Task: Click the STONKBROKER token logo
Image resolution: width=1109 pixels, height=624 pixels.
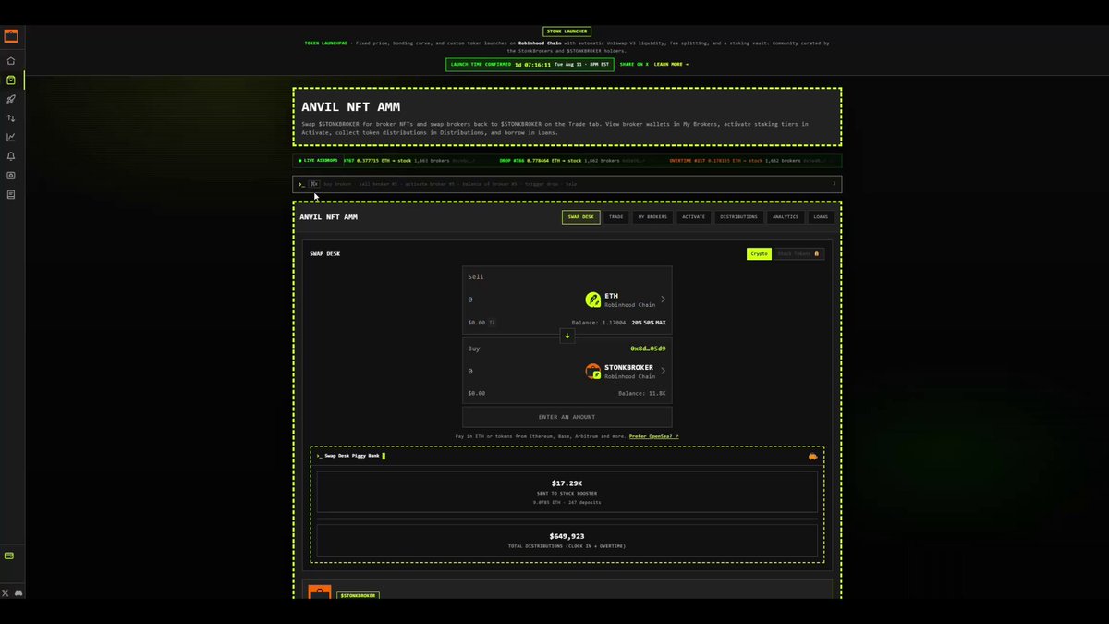Action: coord(593,372)
